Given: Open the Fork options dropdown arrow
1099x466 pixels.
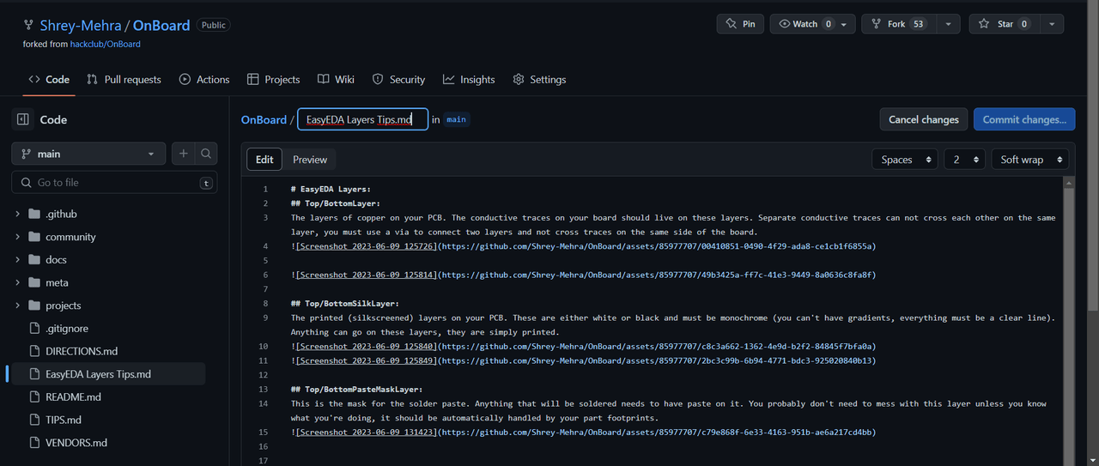Looking at the screenshot, I should (x=948, y=24).
